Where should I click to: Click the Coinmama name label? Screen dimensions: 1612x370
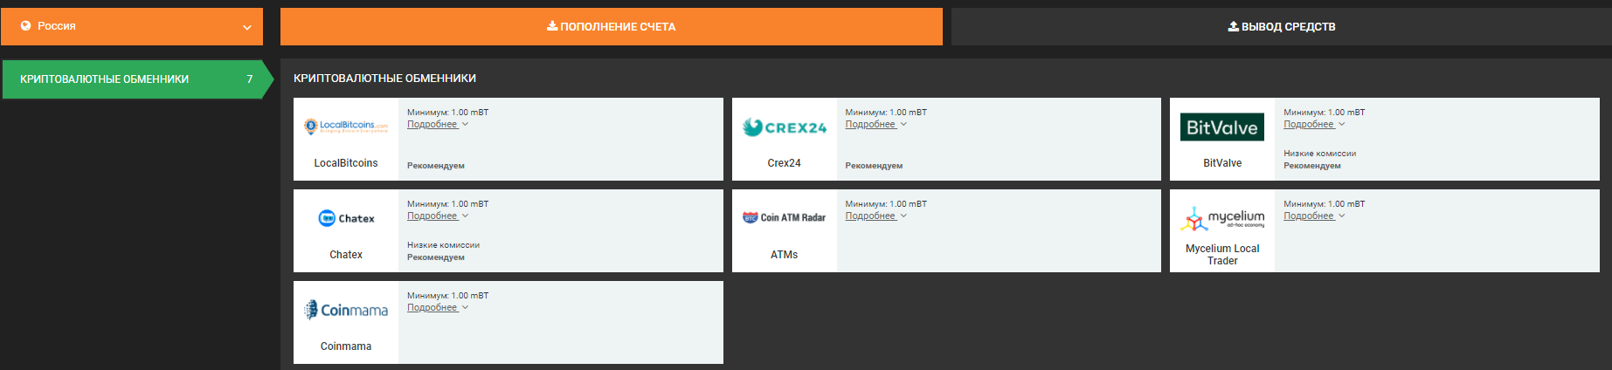click(346, 346)
